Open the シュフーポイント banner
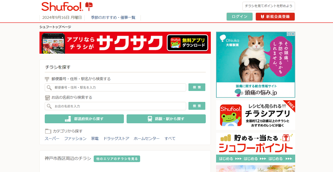 (256, 147)
